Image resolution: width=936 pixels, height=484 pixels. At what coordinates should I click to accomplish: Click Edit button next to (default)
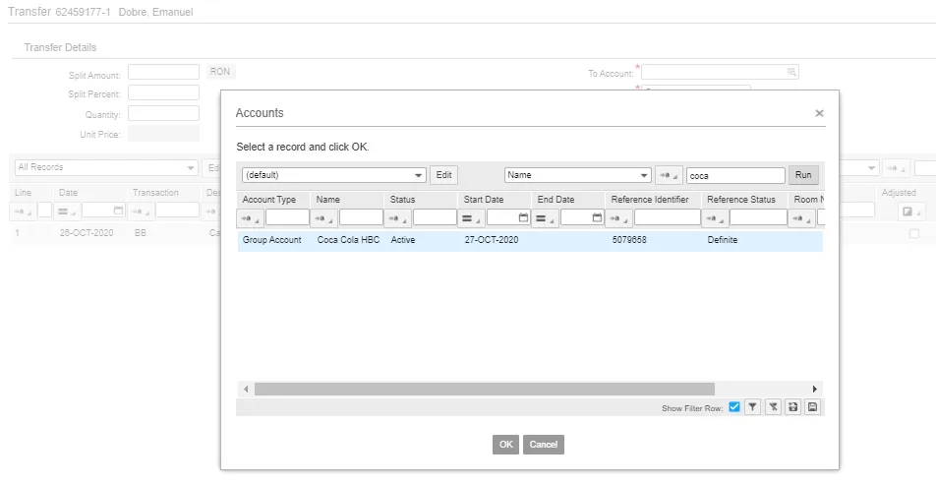pos(443,175)
